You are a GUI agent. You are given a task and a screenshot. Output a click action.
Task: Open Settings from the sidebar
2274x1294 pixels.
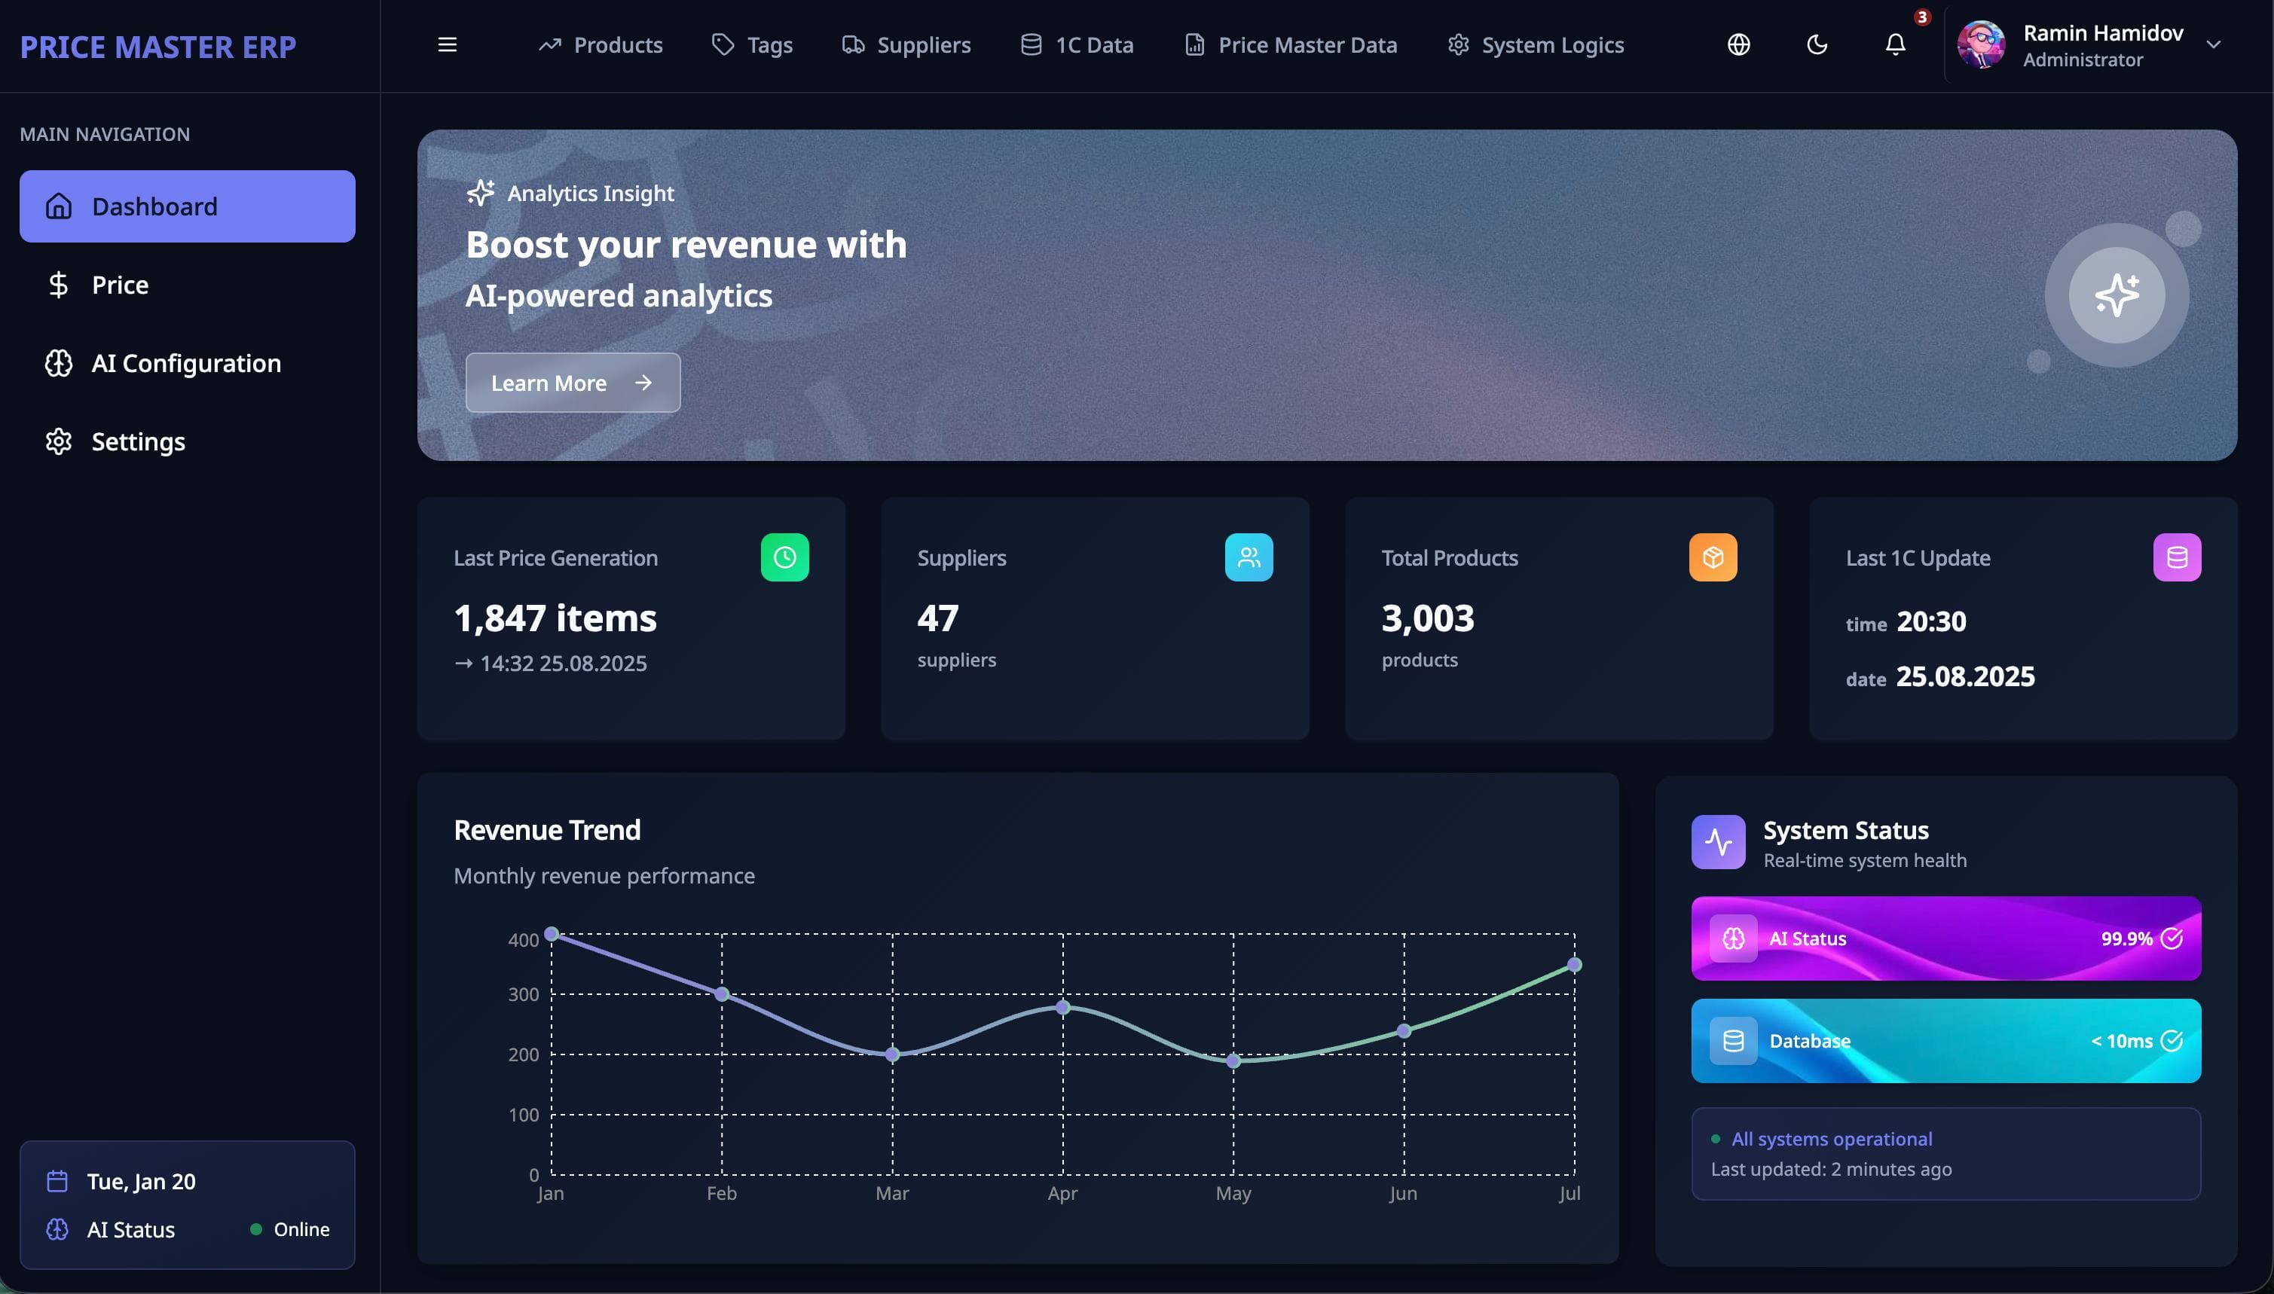tap(138, 441)
